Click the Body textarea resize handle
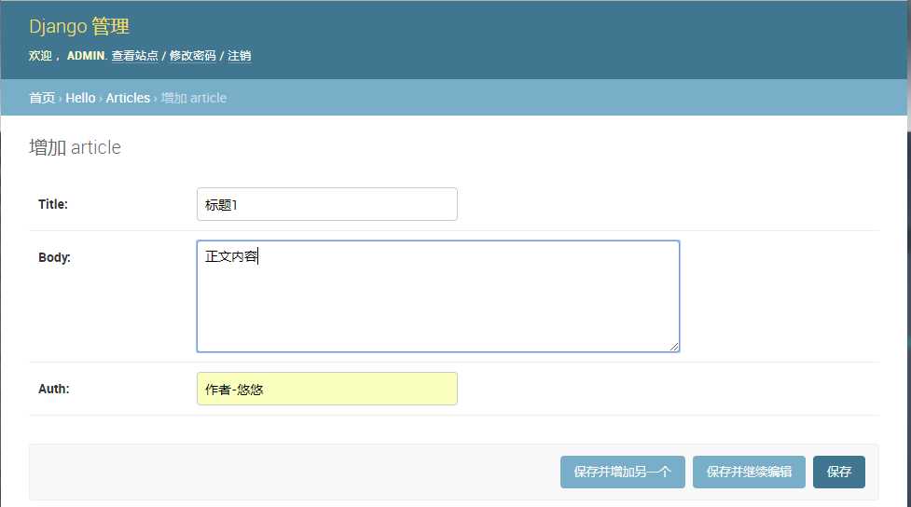Viewport: 911px width, 507px height. [x=674, y=346]
